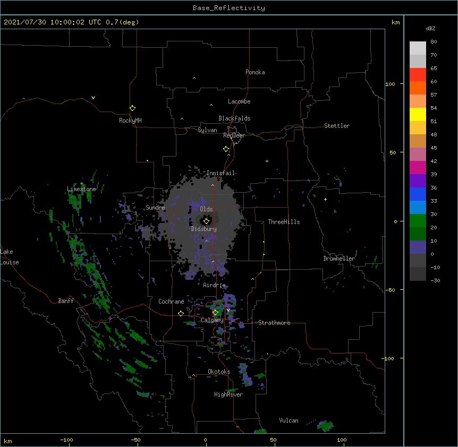Select the RedDeer city label
The image size is (458, 447).
[x=234, y=135]
